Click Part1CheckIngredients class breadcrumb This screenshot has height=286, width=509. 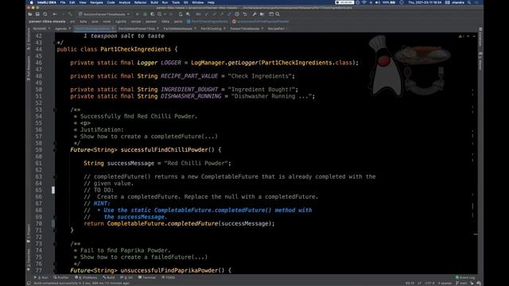pos(208,21)
